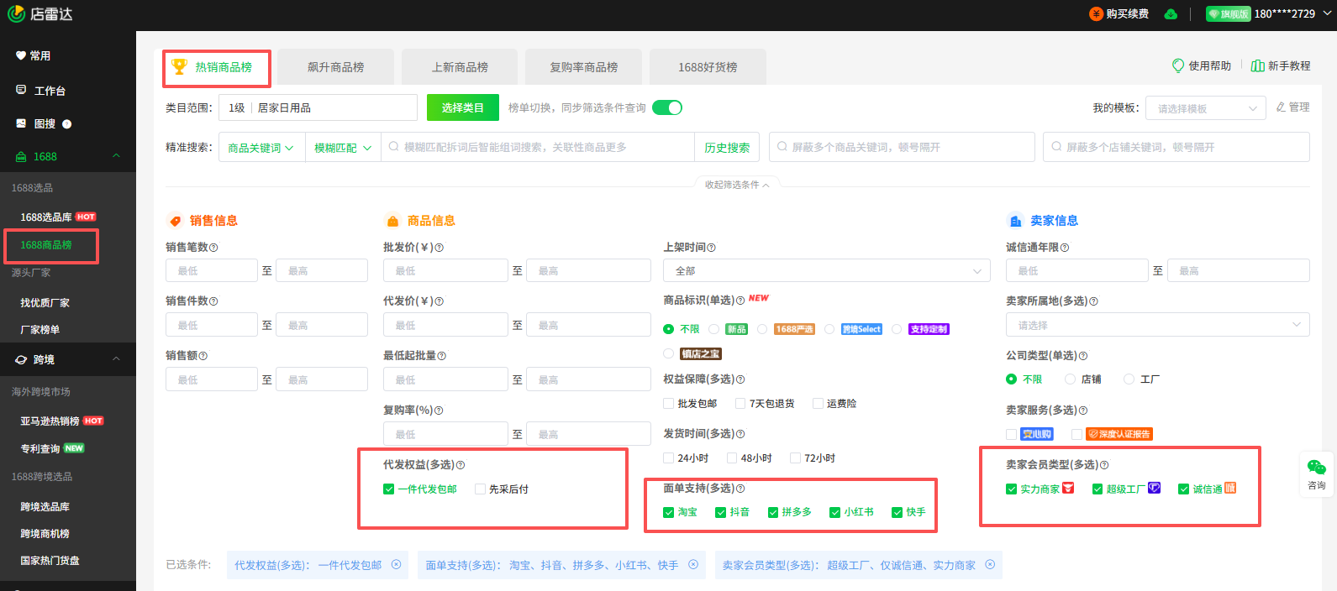This screenshot has width=1337, height=591.
Task: Click the 购买续费 coin icon
Action: click(x=1096, y=14)
